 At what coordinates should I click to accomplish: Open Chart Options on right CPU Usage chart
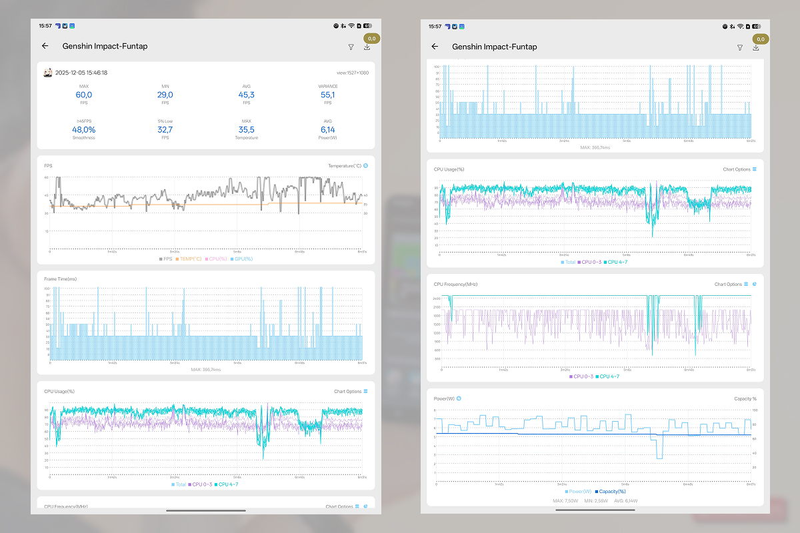tap(740, 169)
